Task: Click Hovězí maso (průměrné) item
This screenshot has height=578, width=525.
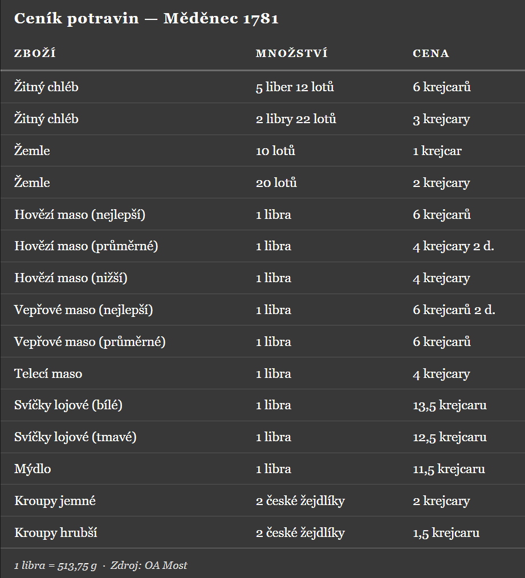Action: (x=86, y=246)
